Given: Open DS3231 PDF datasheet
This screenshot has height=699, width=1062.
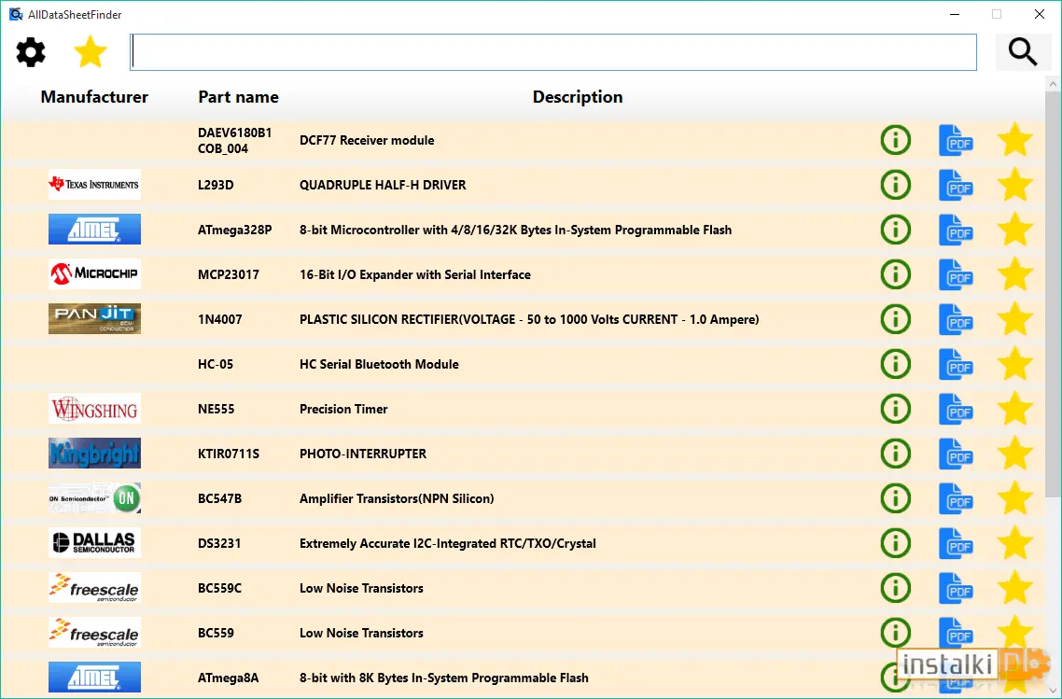Looking at the screenshot, I should (956, 542).
